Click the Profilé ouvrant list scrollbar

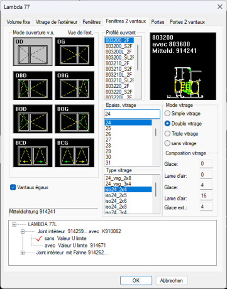(138, 68)
